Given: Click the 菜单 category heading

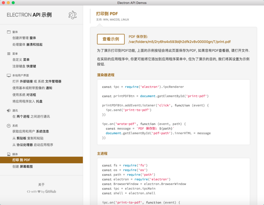Looking at the screenshot, I should pos(15,54).
